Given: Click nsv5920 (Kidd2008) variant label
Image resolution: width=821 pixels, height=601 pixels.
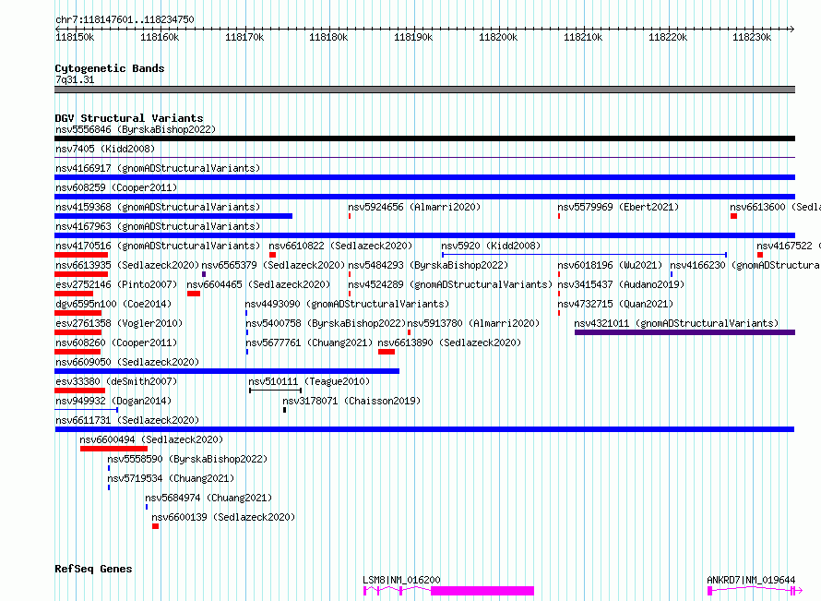Looking at the screenshot, I should pyautogui.click(x=491, y=246).
